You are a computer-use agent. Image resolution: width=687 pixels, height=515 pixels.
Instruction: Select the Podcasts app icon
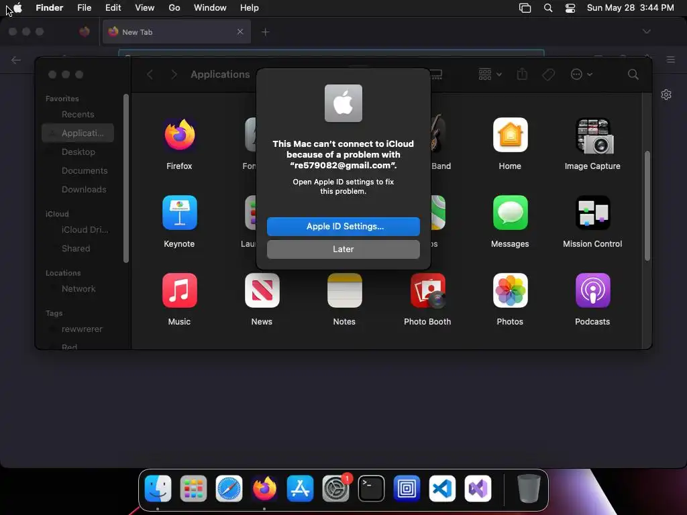click(x=592, y=290)
